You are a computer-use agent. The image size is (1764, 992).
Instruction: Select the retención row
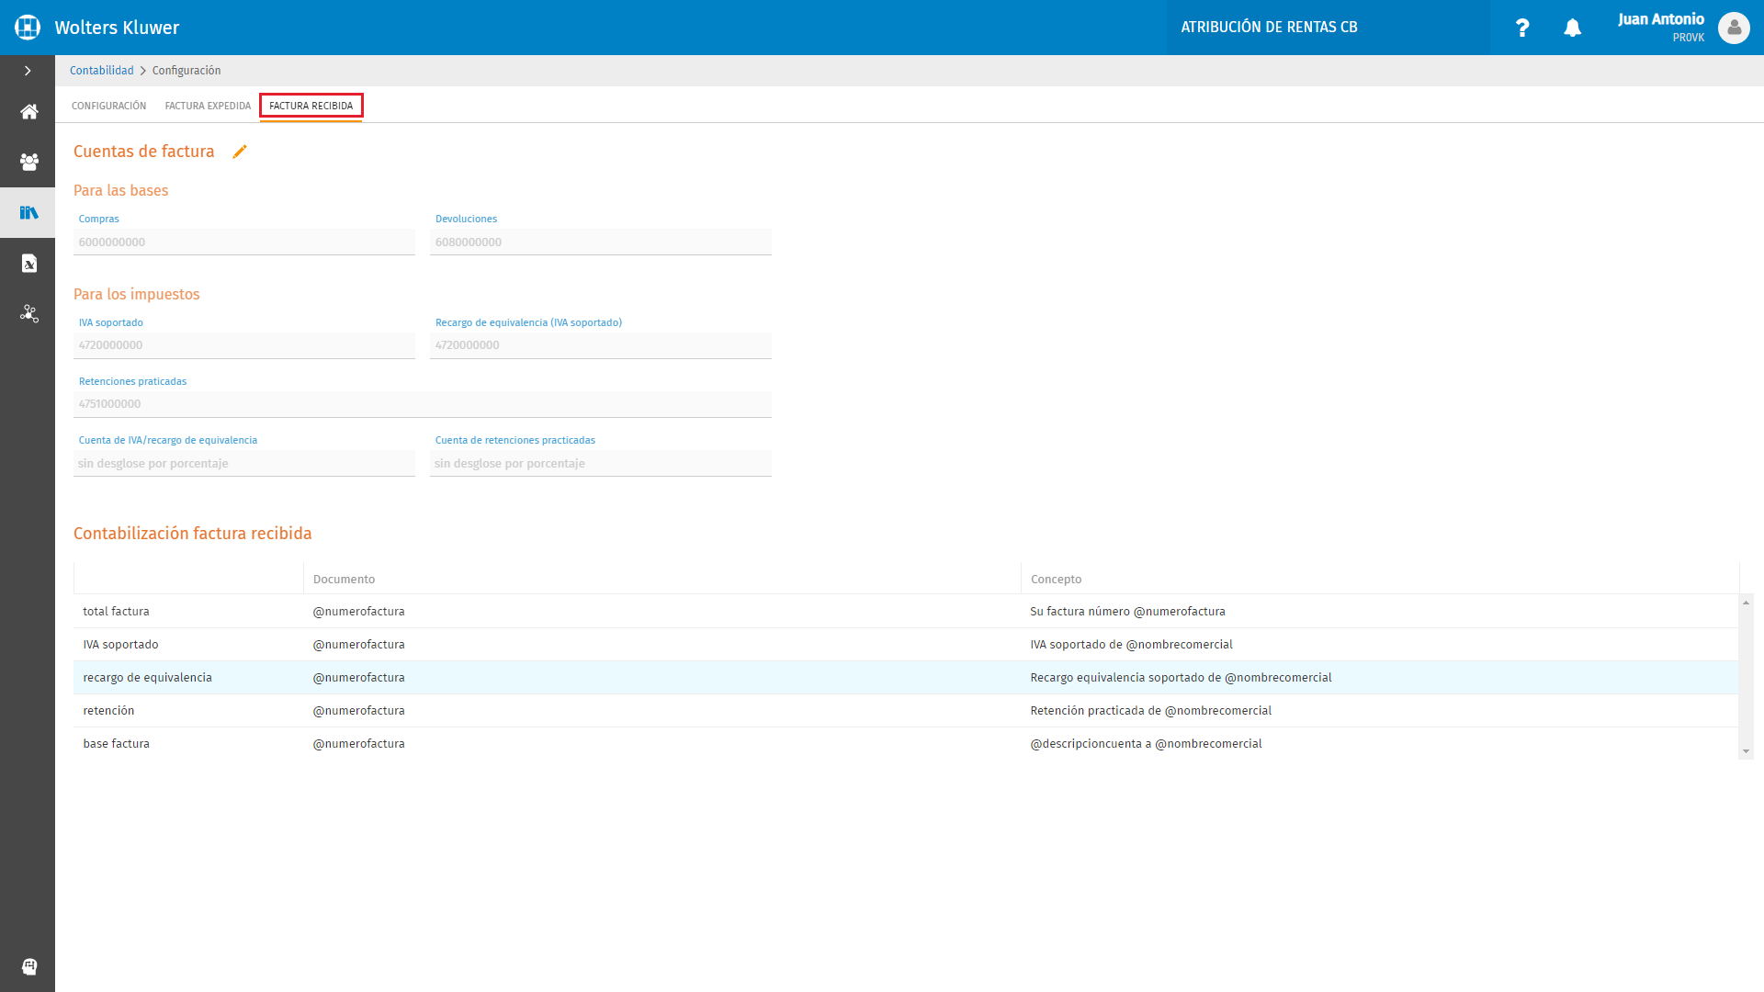(x=906, y=711)
